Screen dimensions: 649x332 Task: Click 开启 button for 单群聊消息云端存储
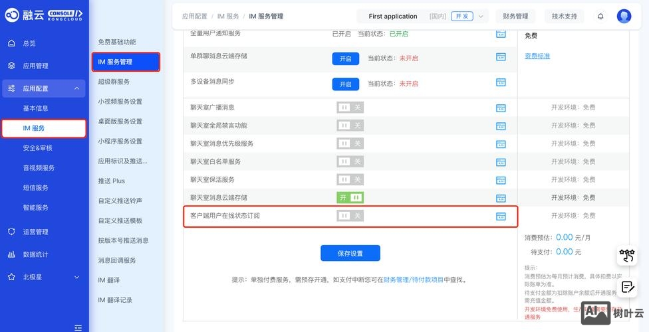(346, 58)
